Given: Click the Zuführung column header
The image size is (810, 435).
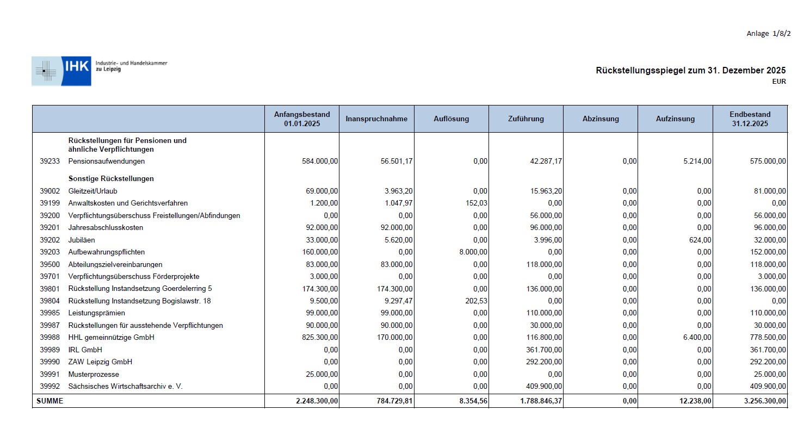Looking at the screenshot, I should pyautogui.click(x=526, y=119).
